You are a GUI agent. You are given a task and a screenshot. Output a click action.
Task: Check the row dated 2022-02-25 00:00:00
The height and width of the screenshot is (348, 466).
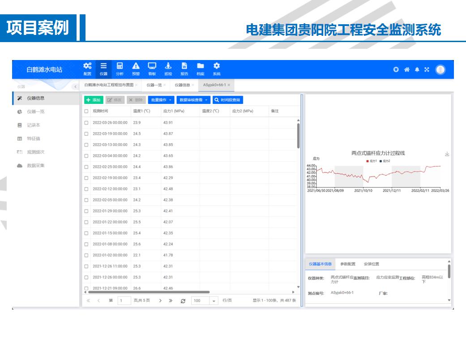(x=86, y=167)
